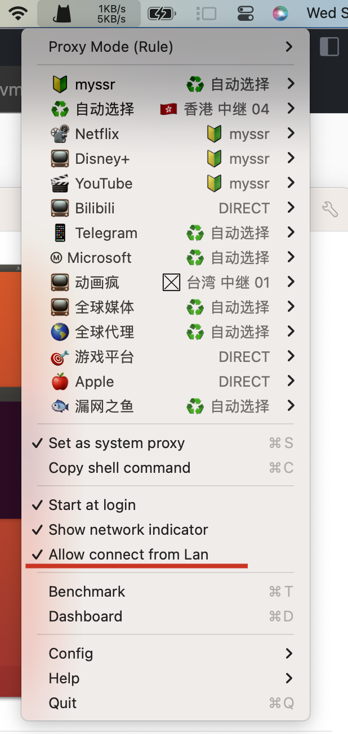Toggle Allow connect from Lan

[128, 554]
